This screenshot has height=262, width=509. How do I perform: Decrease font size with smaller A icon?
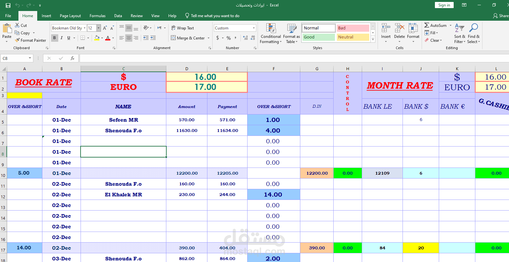112,28
